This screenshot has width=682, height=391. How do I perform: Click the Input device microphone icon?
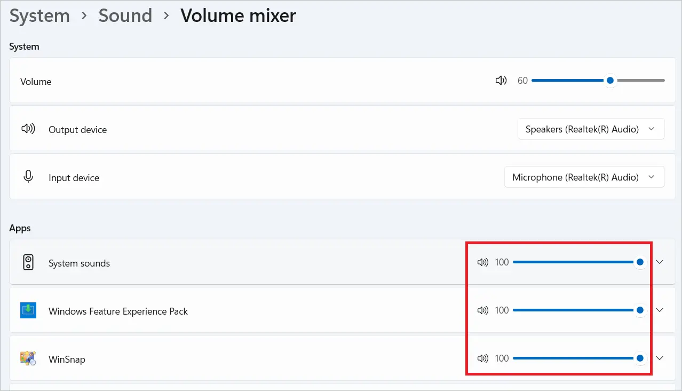pos(28,177)
